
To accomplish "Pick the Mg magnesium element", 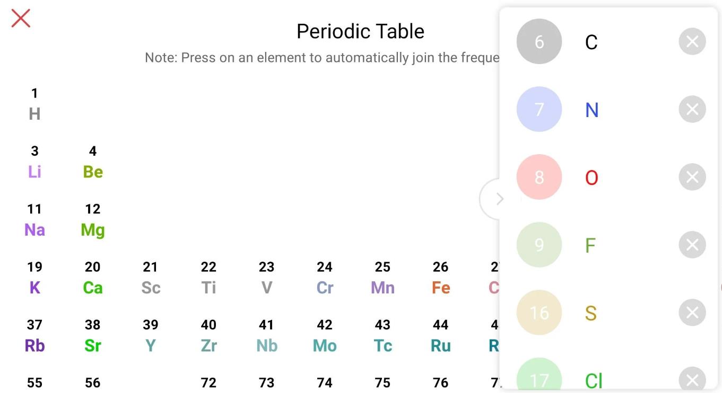I will coord(93,220).
